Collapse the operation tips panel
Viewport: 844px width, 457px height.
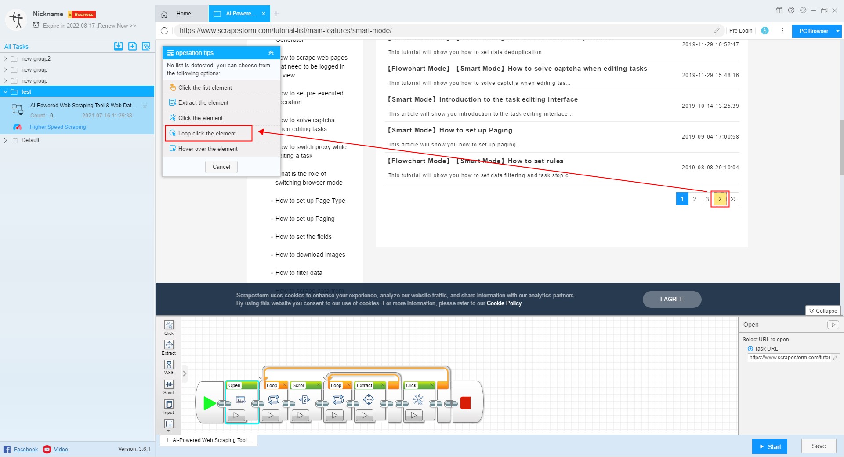271,53
